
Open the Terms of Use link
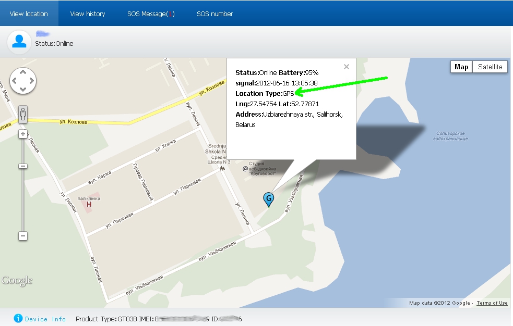(x=492, y=303)
